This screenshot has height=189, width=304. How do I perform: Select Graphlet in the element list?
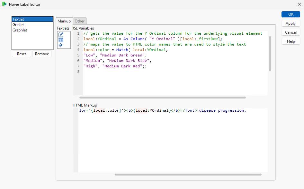tap(19, 30)
